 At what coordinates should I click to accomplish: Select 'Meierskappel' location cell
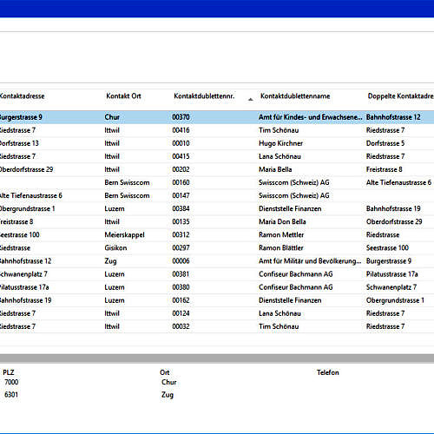tap(124, 234)
